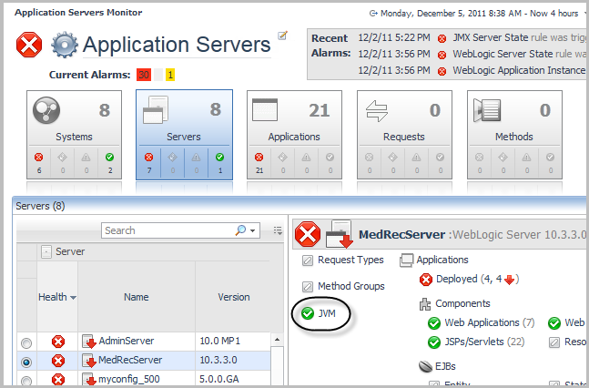Viewport: 589px width, 388px height.
Task: Open the Systems tile
Action: pyautogui.click(x=74, y=135)
